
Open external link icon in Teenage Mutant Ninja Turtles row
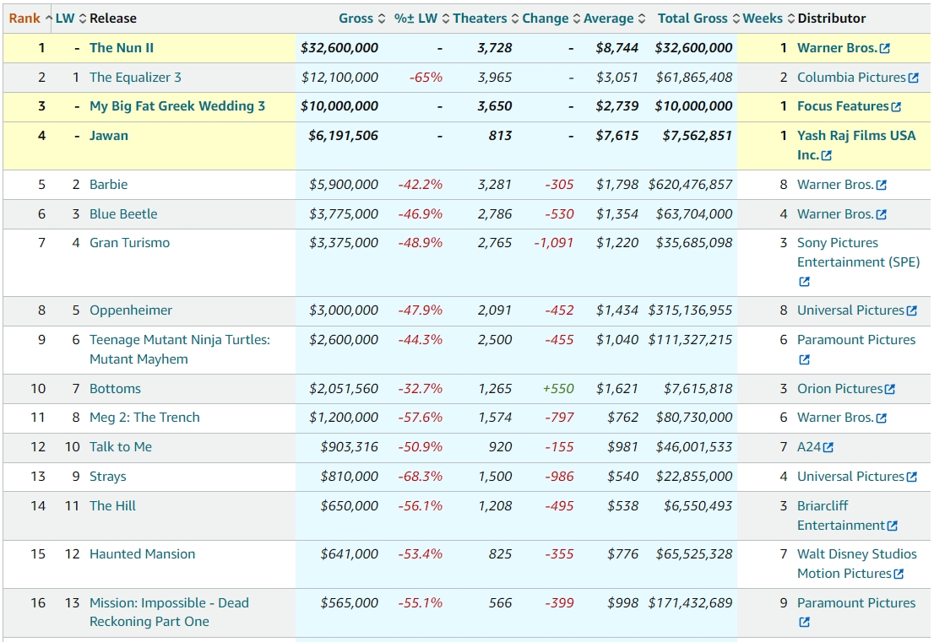tap(804, 359)
